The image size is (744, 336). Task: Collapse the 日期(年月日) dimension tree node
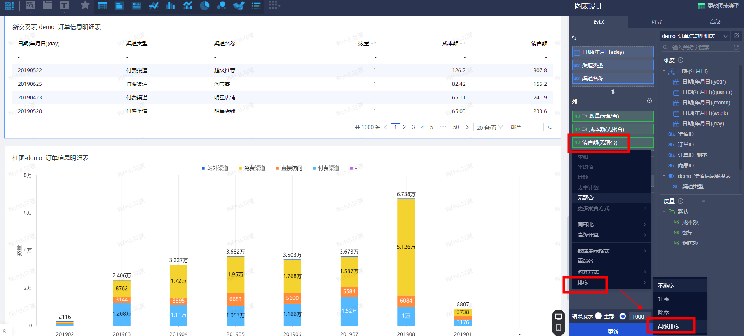[x=664, y=71]
